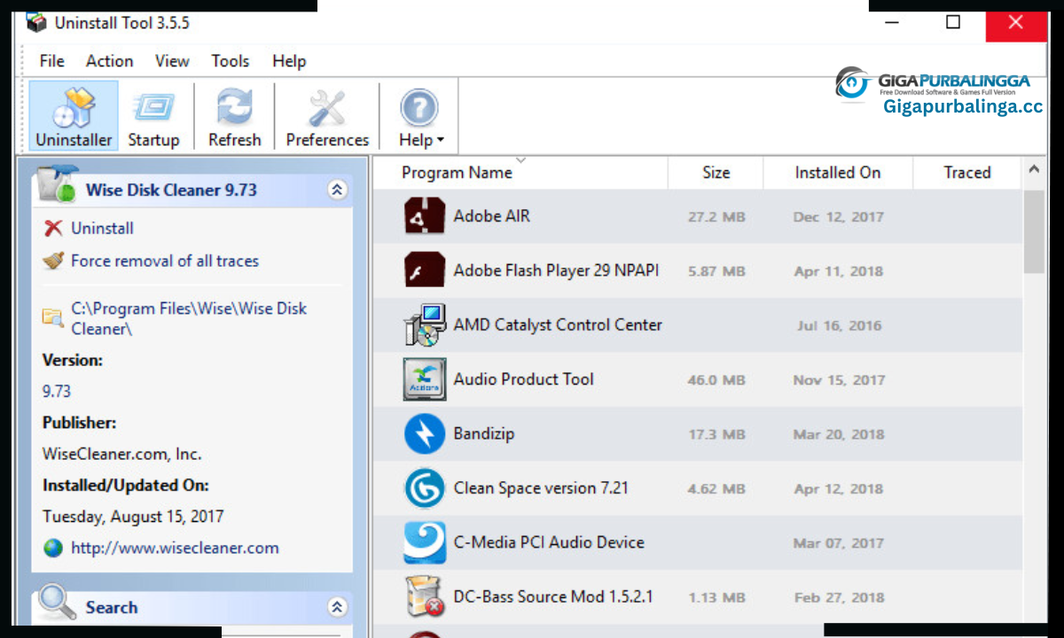Click the 27.2 MB size cell
1064x638 pixels.
coord(716,217)
